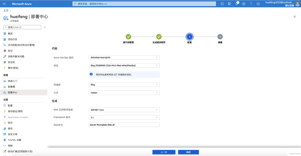This screenshot has width=301, height=156.
Task: Expand the 存储库 dropdown
Action: coord(124,85)
